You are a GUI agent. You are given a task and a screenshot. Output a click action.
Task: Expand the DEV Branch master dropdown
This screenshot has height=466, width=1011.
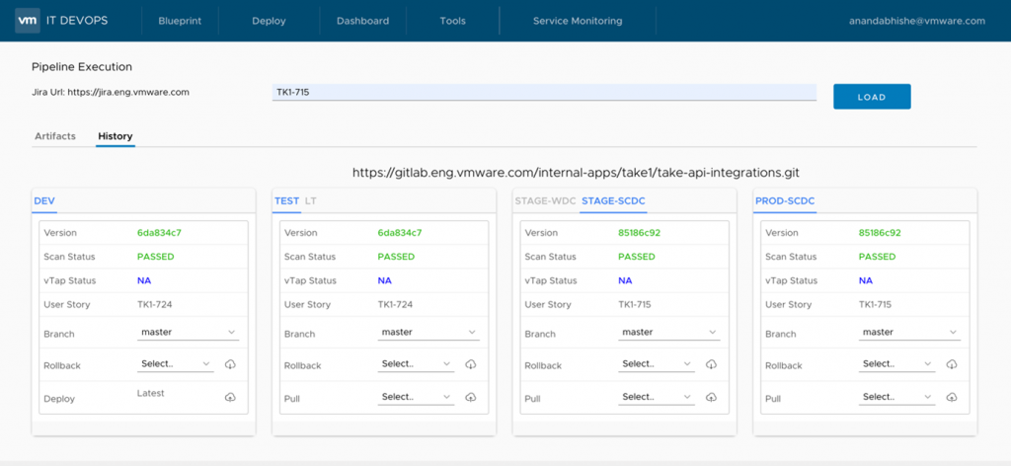pyautogui.click(x=188, y=333)
